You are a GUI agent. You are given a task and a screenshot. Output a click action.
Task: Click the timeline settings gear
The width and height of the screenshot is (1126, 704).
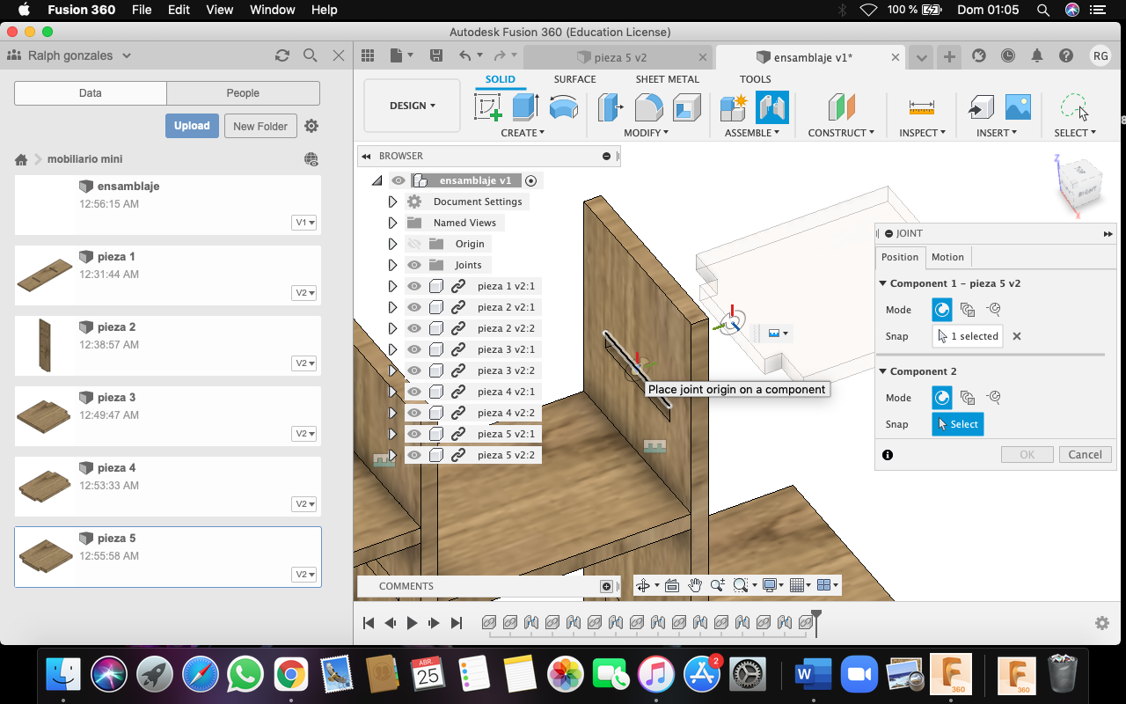pos(1102,623)
